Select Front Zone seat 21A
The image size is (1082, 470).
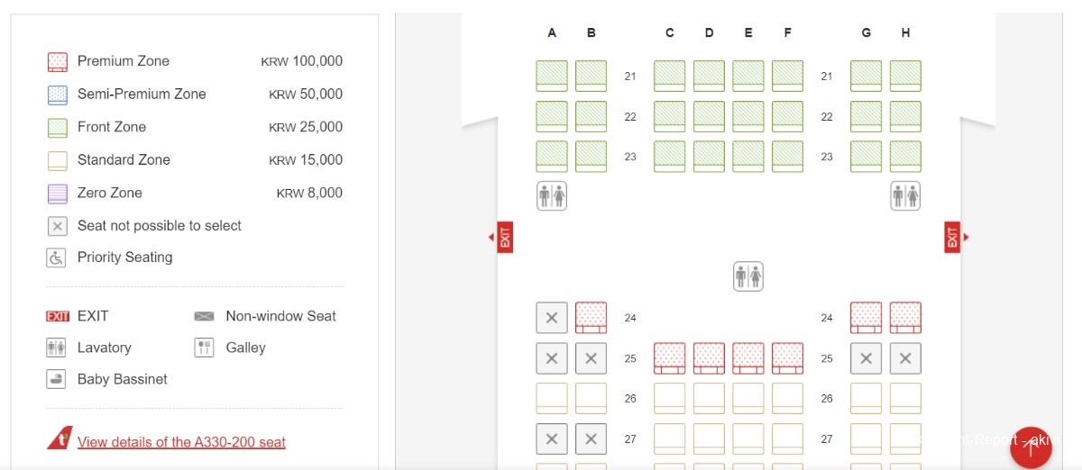[x=552, y=76]
